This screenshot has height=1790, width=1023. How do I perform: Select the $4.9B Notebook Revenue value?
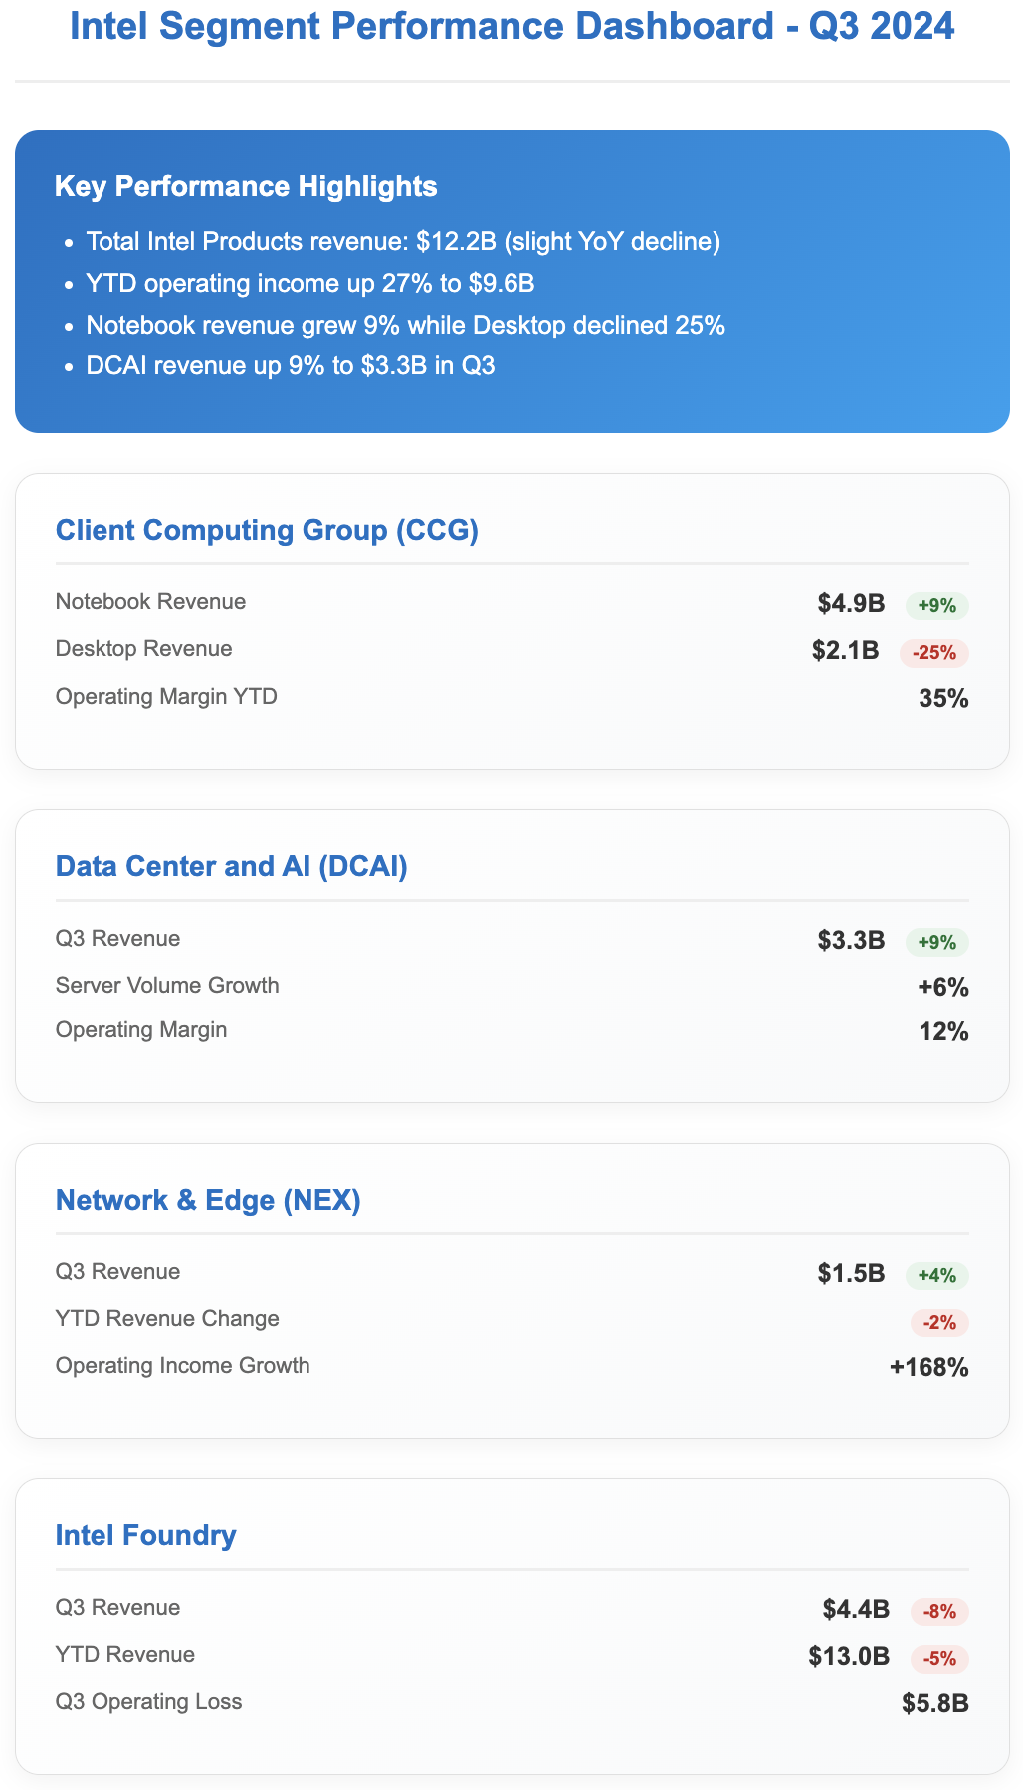(x=851, y=603)
